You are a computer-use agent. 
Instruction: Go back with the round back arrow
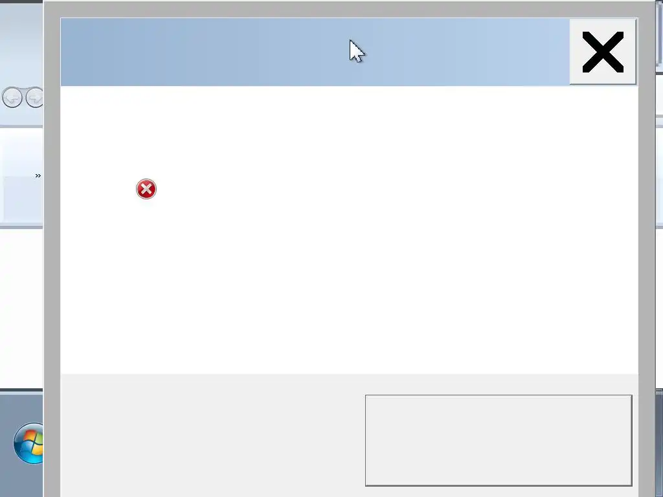tap(12, 98)
